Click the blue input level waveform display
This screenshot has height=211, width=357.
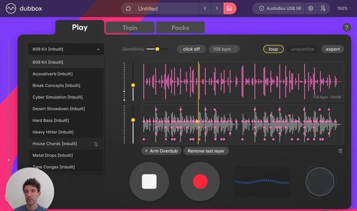point(262,182)
